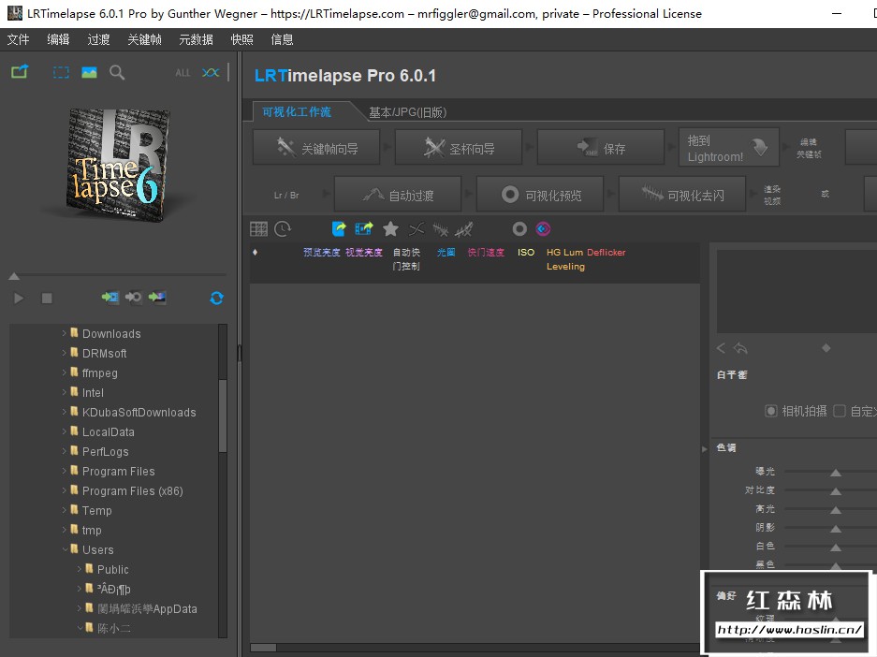Click the 圣杯向导 button

(459, 147)
